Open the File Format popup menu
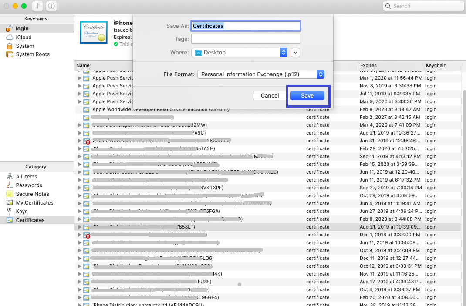This screenshot has height=306, width=466. coord(260,74)
